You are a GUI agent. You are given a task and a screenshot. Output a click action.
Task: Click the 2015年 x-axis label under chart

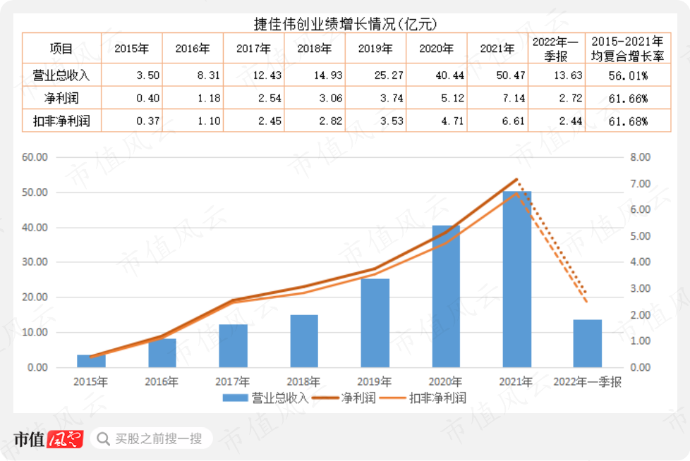[x=90, y=382]
